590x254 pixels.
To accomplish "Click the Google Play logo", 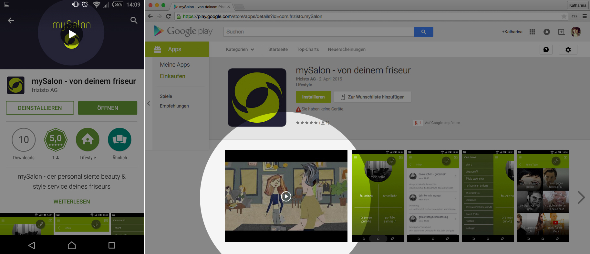I will [183, 31].
